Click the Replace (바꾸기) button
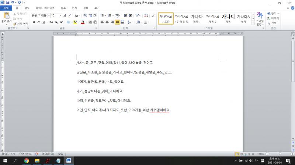295x165 pixels. tap(273, 18)
